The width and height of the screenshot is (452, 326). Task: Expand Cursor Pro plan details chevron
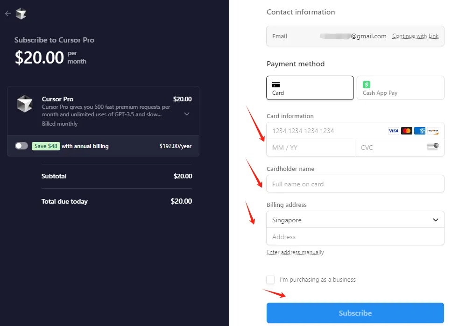click(186, 113)
